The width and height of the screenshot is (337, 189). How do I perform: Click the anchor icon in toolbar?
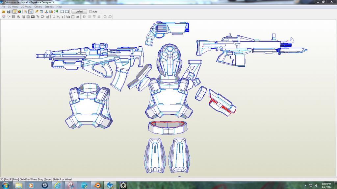coord(46,12)
